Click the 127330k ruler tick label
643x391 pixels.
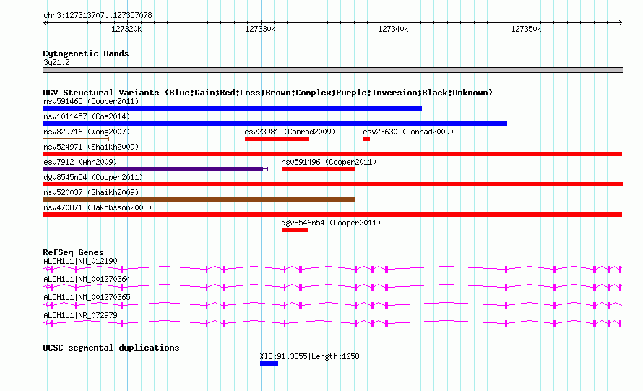(260, 29)
